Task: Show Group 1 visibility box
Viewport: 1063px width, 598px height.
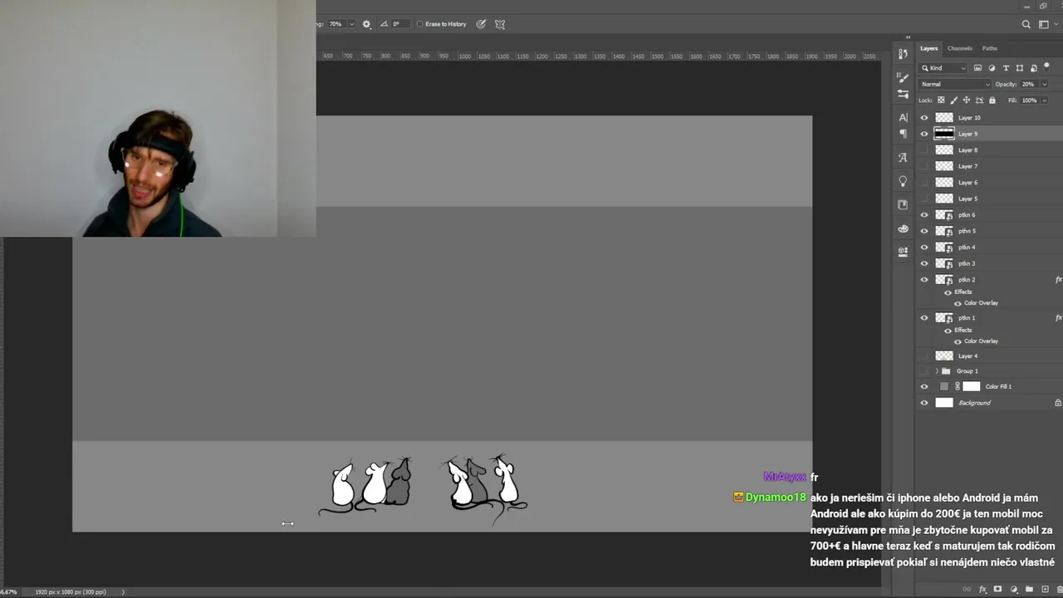Action: click(924, 371)
